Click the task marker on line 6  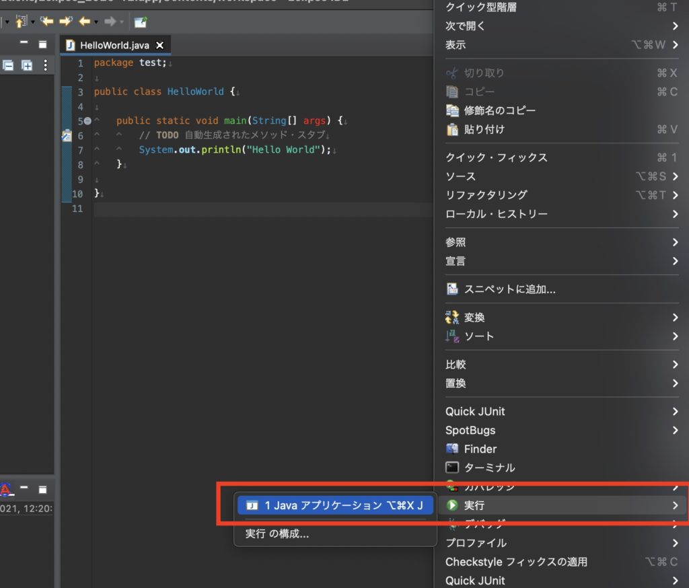point(67,135)
